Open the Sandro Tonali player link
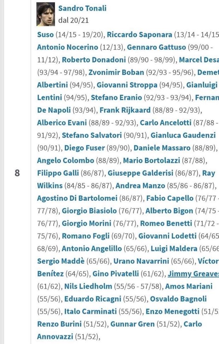 click(x=82, y=8)
